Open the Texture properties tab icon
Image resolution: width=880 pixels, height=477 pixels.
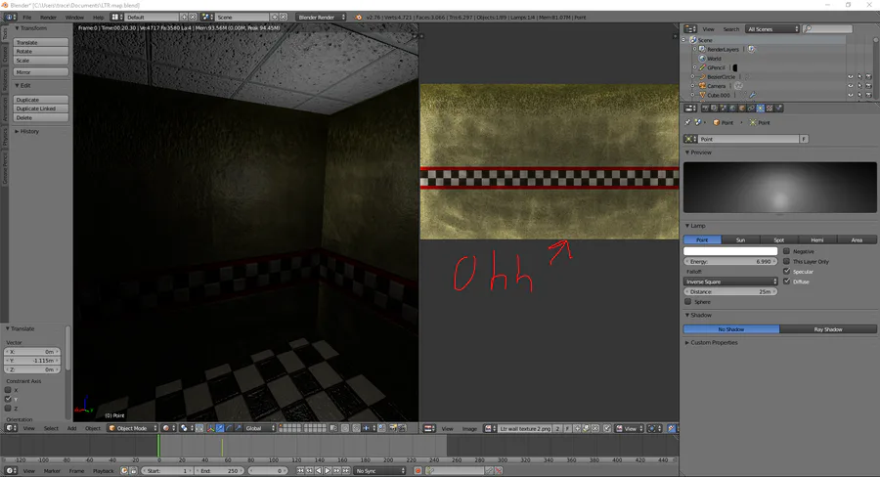[770, 108]
